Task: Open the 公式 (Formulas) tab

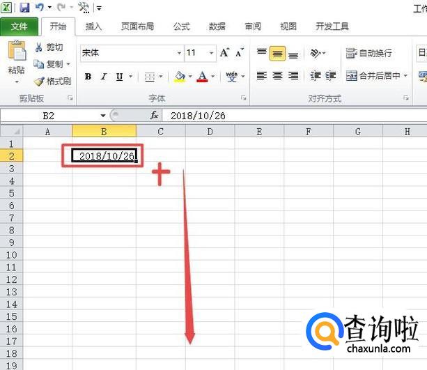Action: (x=181, y=26)
